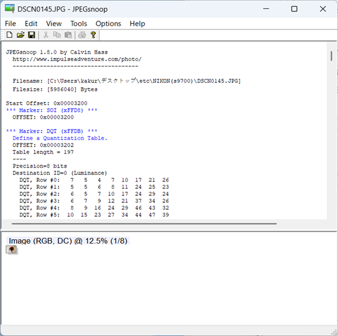Image resolution: width=338 pixels, height=336 pixels.
Task: Expand the Options menu
Action: 108,23
